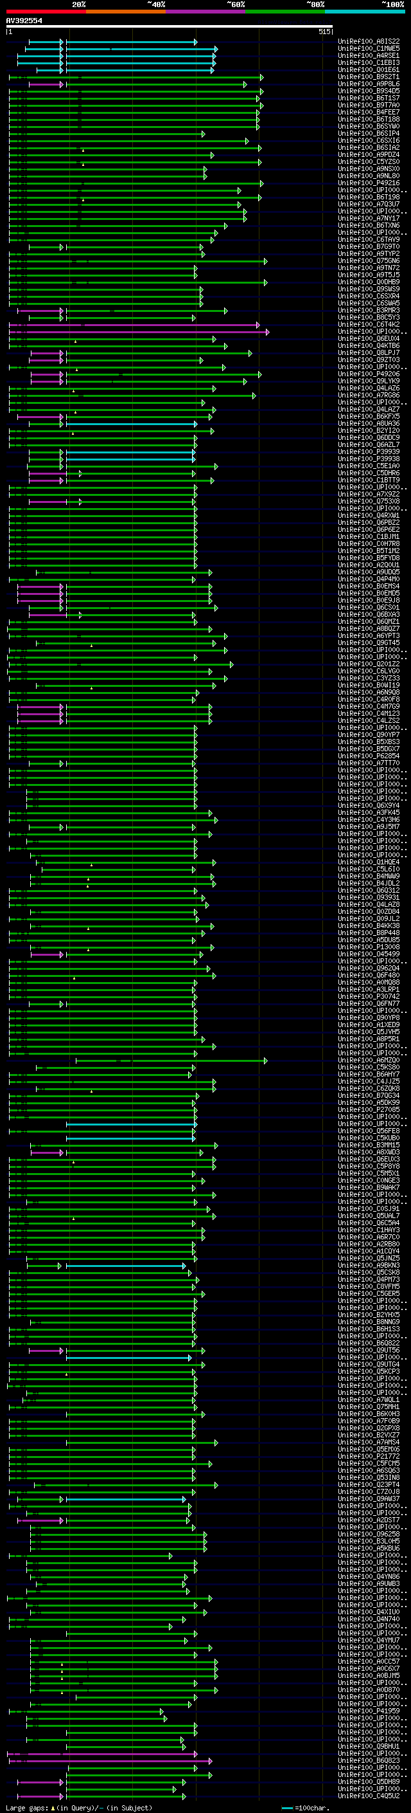This screenshot has height=1813, width=411.
Task: Select the UniRef100_B3RMR3 label
Action: (369, 311)
